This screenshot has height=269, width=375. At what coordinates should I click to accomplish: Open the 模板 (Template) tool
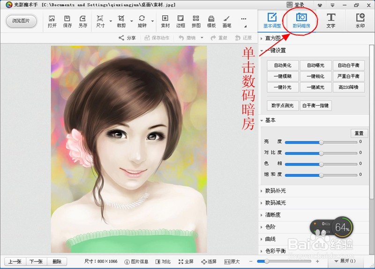pos(211,22)
